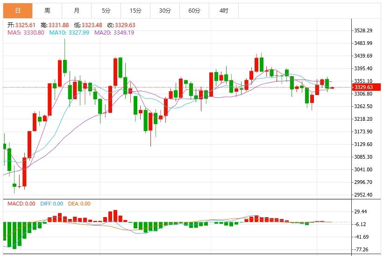This screenshot has width=384, height=256.
Task: Click the MACD indicator label
Action: point(21,204)
